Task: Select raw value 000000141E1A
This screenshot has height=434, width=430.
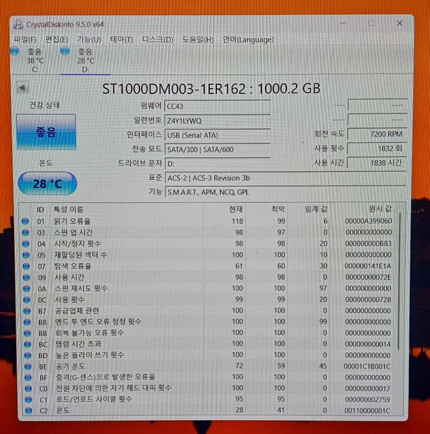Action: point(368,266)
